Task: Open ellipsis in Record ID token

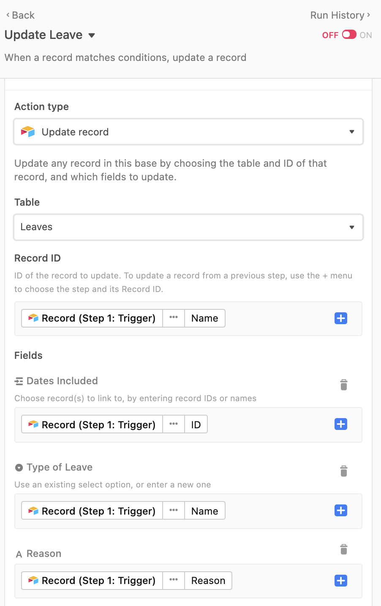Action: 174,318
